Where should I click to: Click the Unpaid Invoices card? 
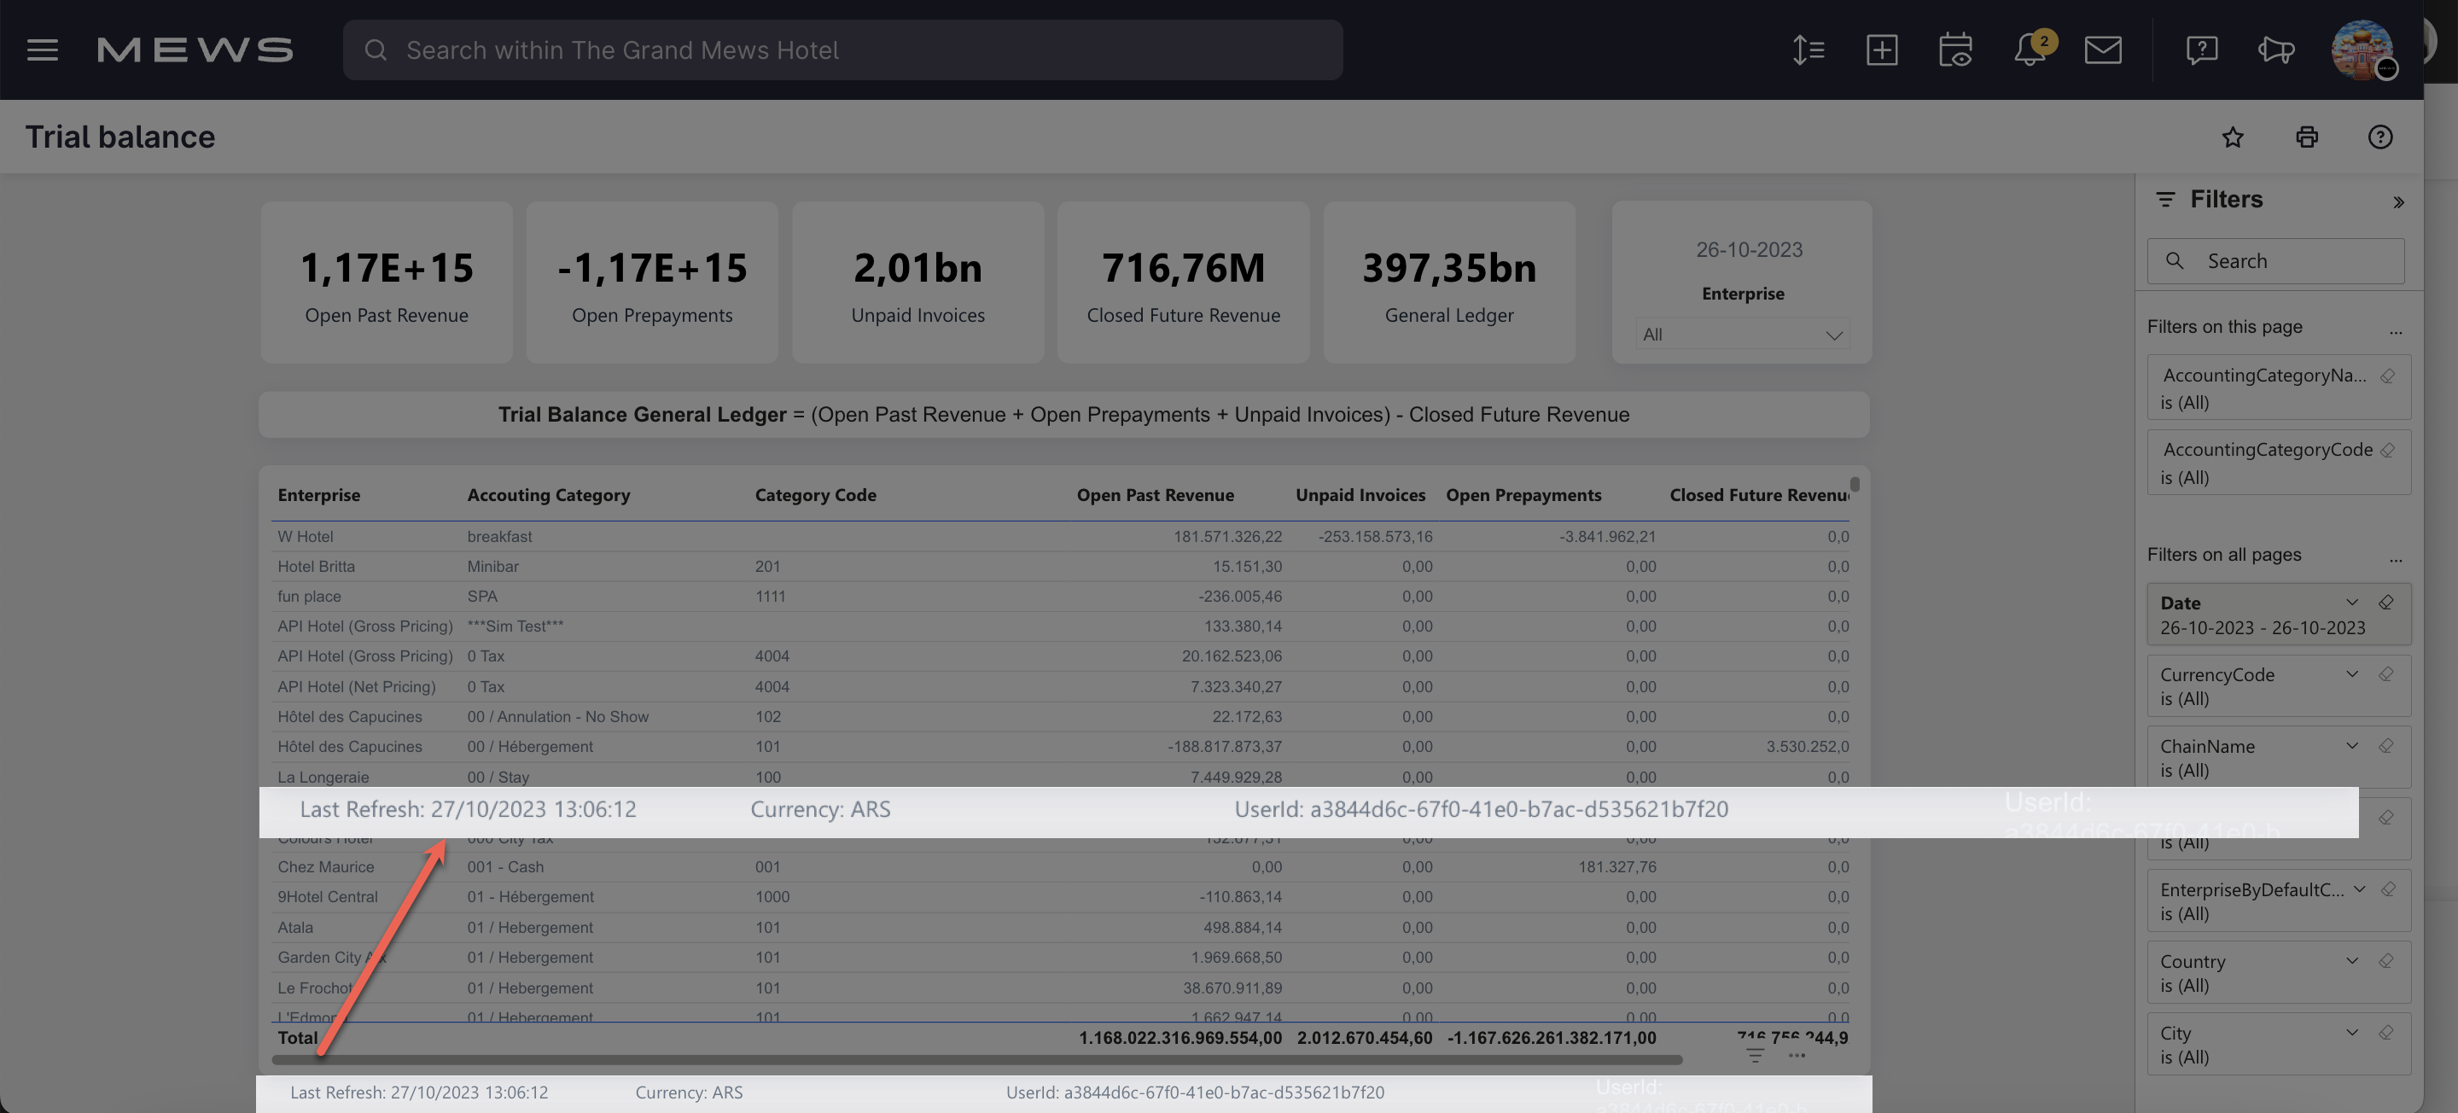point(918,282)
